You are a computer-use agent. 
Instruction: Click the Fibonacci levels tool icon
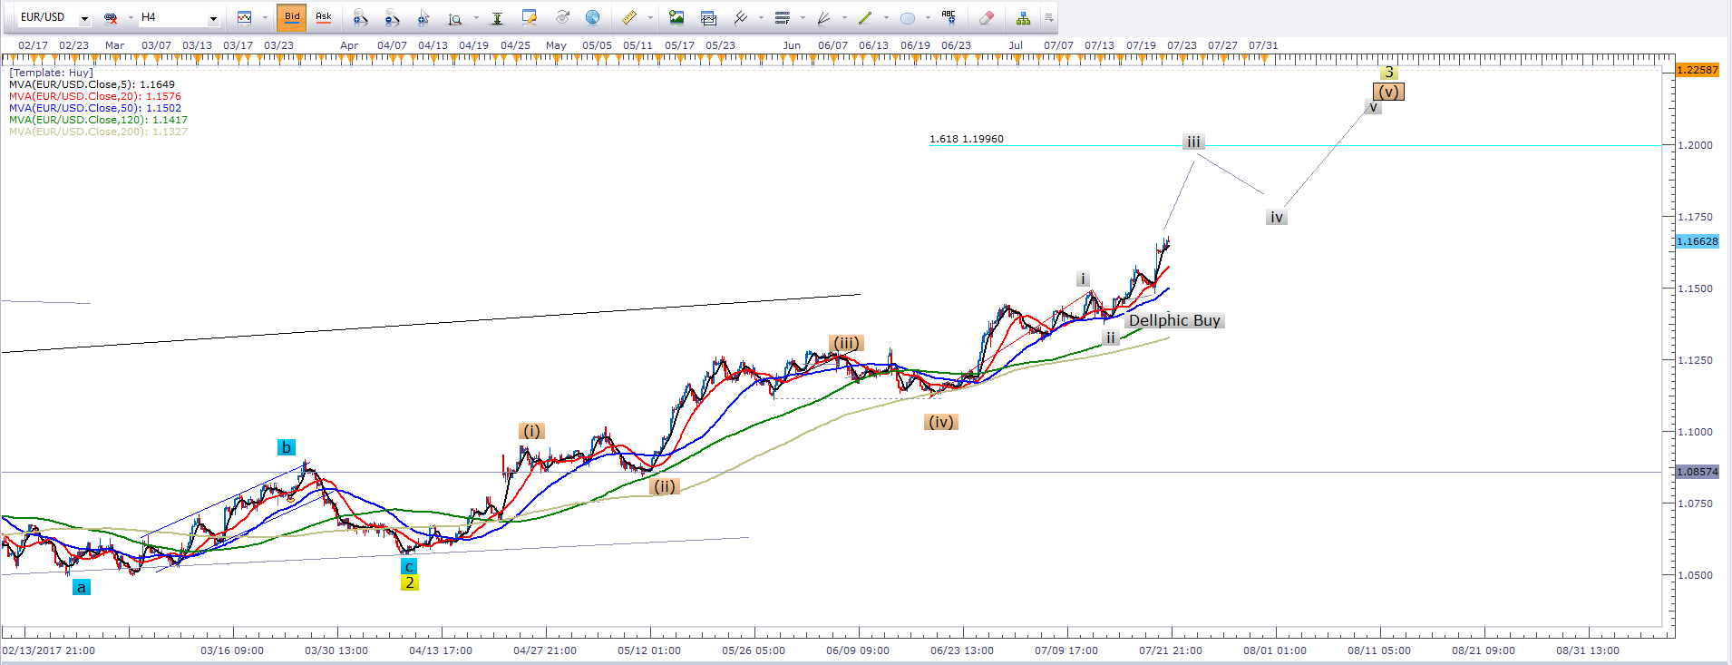pos(782,17)
